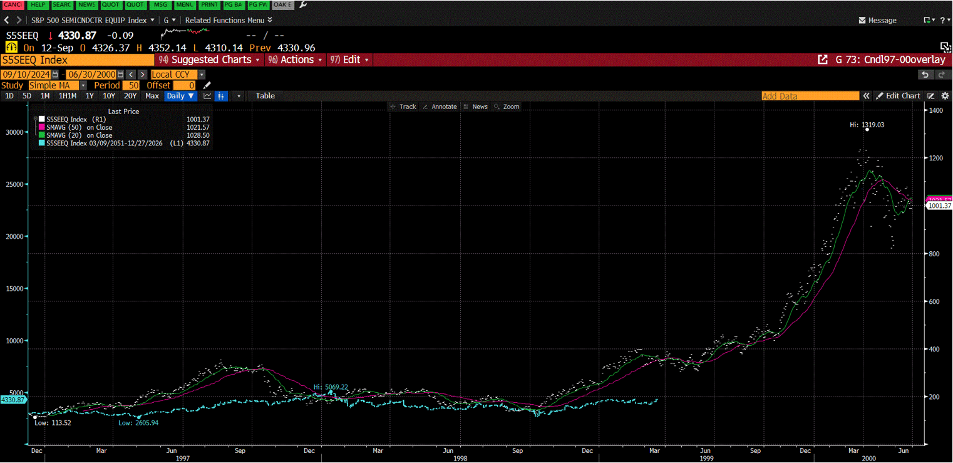Toggle News events on the chart
953x463 pixels.
click(475, 107)
